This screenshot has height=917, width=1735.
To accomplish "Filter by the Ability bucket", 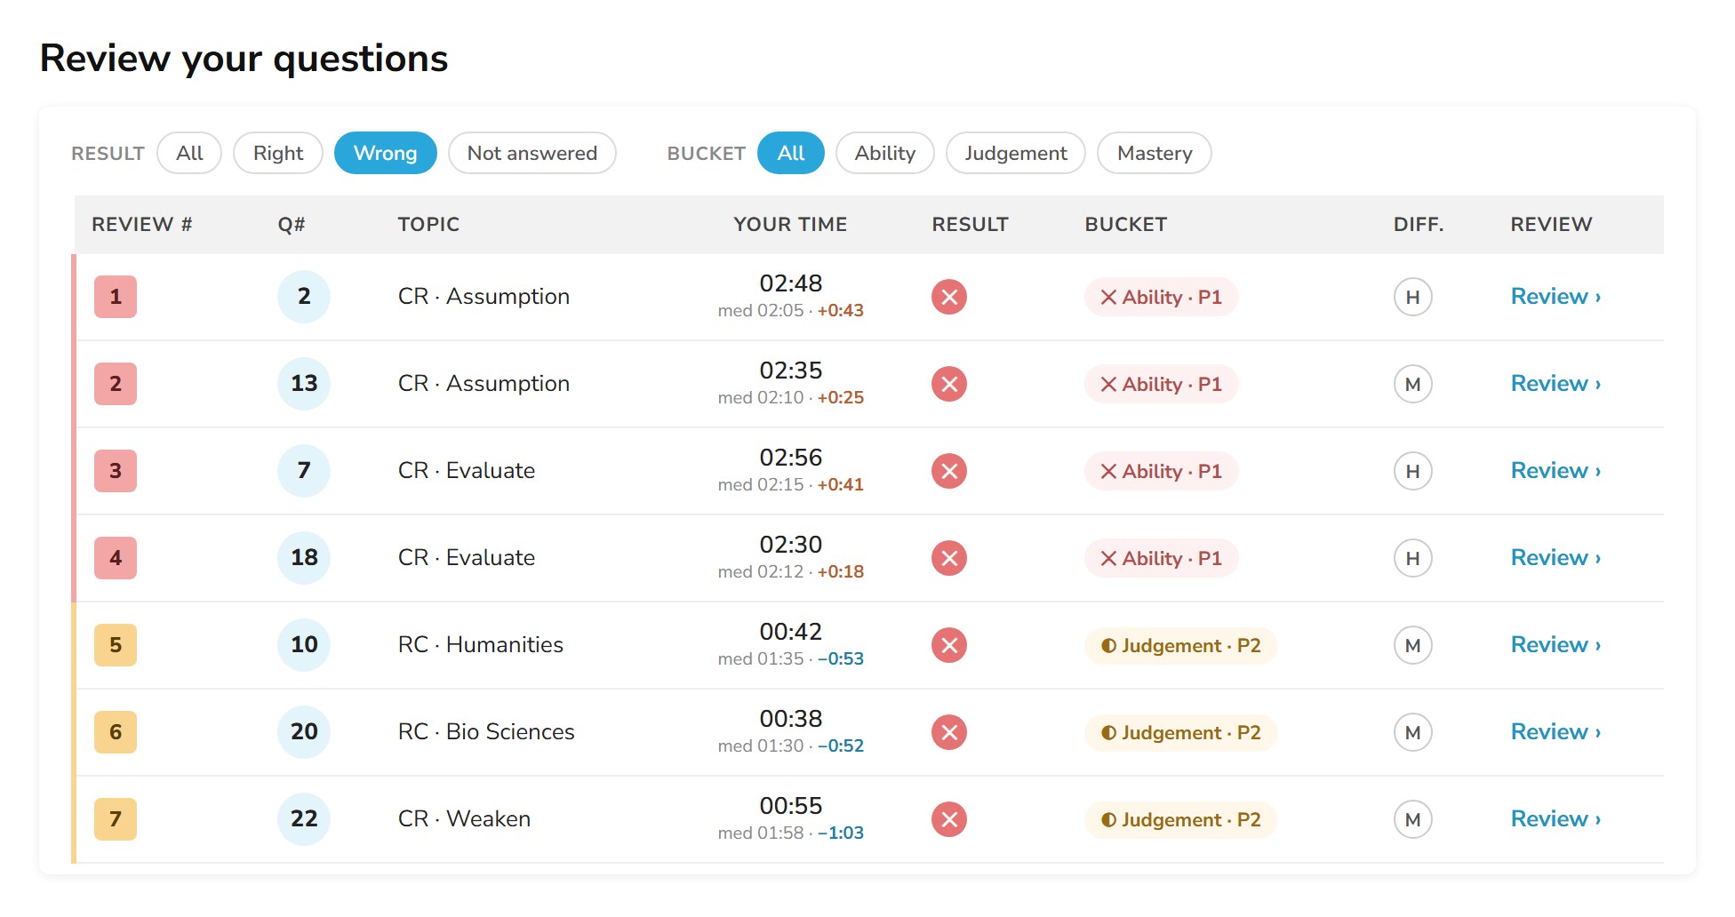I will (x=885, y=153).
